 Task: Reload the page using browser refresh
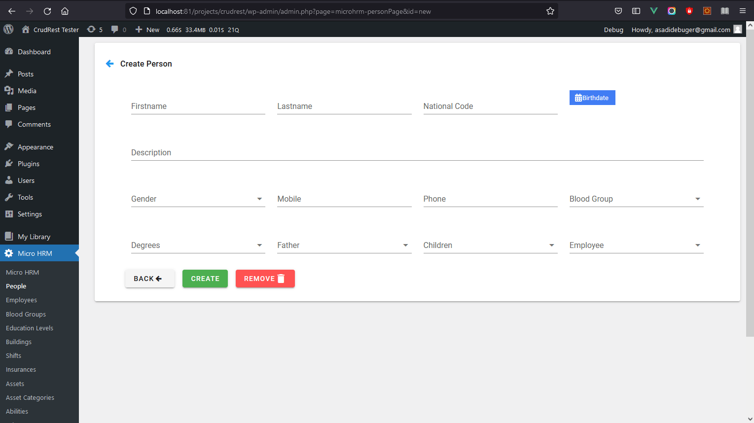(x=47, y=11)
